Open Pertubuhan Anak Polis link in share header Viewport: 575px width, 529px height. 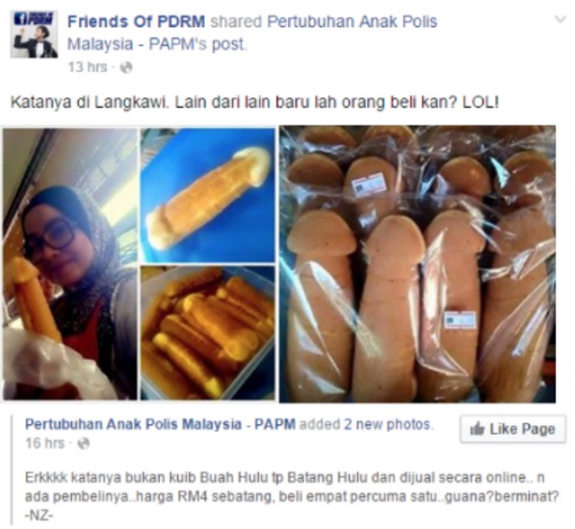353,22
